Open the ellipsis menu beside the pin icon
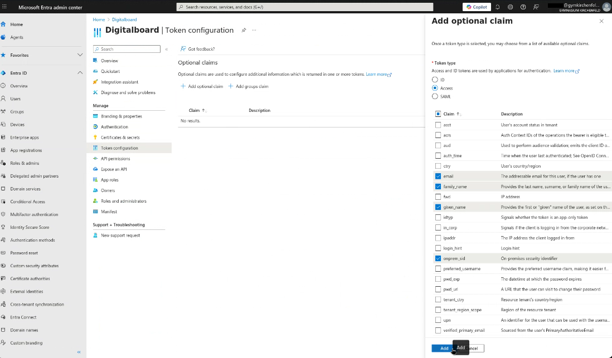Viewport: 612px width, 358px height. click(x=254, y=31)
